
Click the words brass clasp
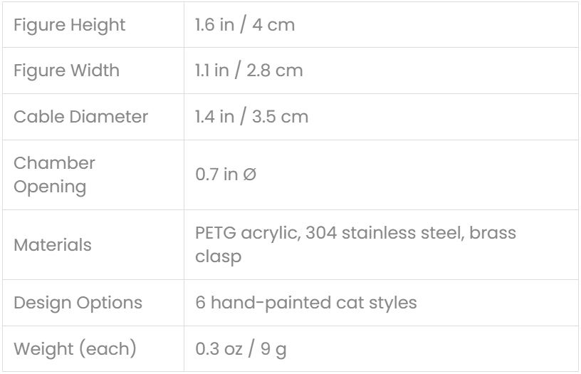355,244
